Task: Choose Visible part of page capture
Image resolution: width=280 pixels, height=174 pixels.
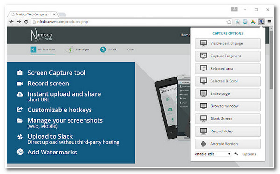Action: pos(228,43)
